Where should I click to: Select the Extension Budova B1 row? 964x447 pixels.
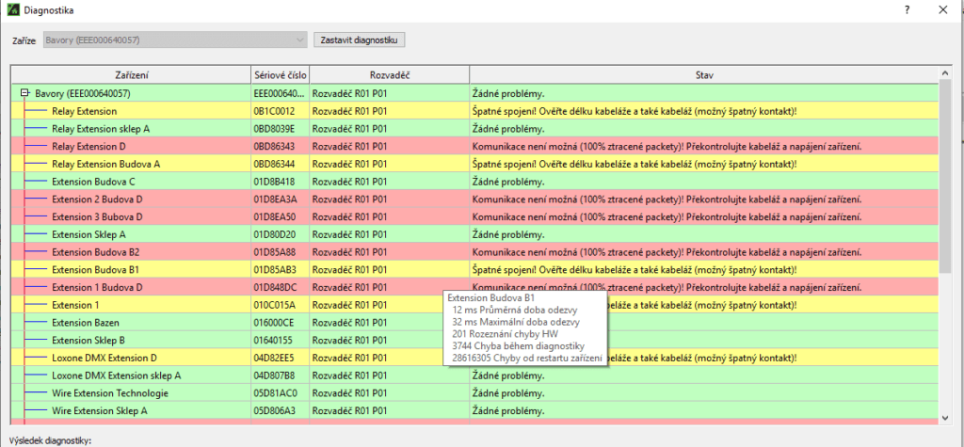click(475, 269)
